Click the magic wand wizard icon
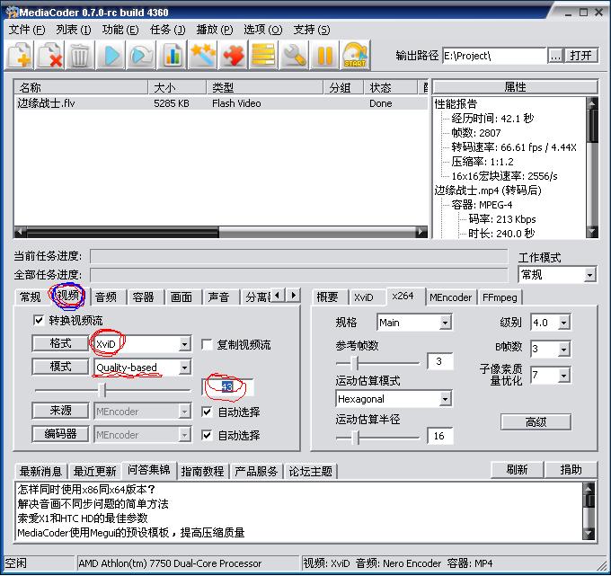Image resolution: width=611 pixels, height=576 pixels. point(203,56)
